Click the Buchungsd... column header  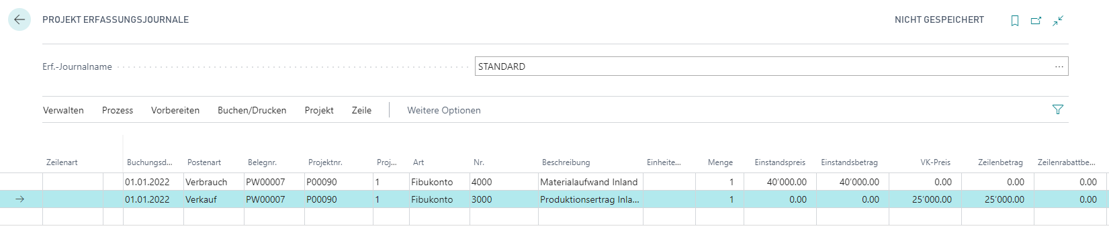[150, 162]
